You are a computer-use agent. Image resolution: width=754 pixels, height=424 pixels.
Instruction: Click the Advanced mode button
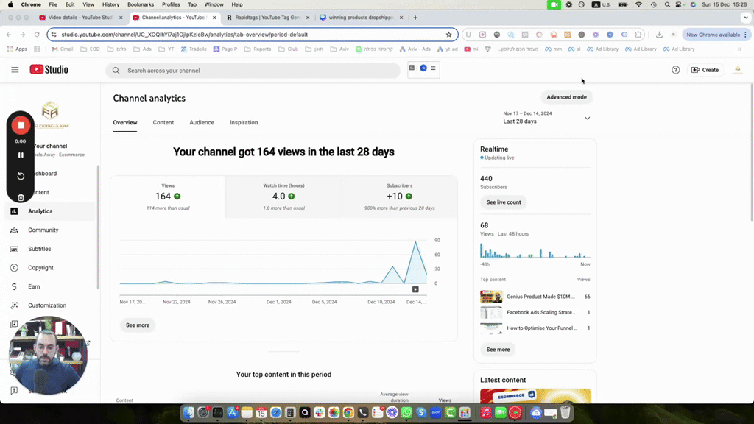(x=566, y=97)
